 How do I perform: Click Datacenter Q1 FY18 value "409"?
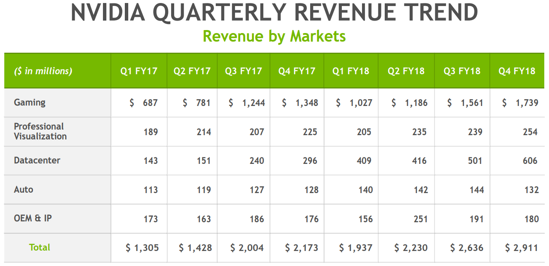coord(364,161)
